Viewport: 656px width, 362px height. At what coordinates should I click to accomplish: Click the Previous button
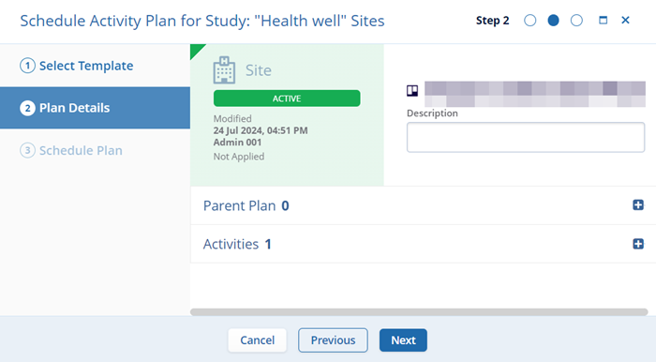(333, 340)
